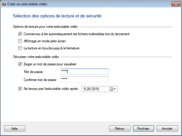The width and height of the screenshot is (182, 136).
Task: Focus the Mot de passe field
Action: pos(85,72)
